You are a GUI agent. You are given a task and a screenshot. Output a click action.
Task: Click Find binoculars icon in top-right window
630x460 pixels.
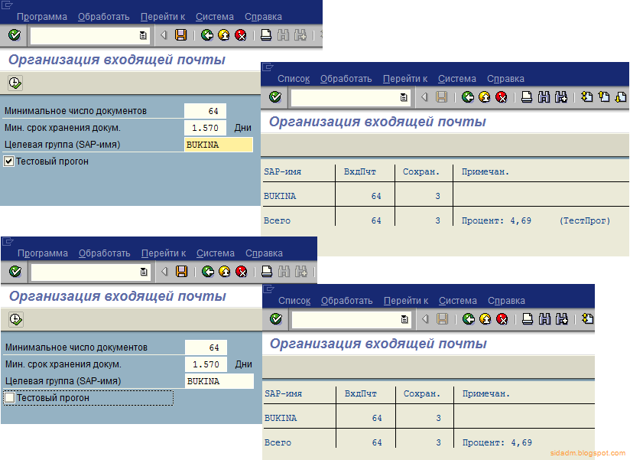click(544, 97)
